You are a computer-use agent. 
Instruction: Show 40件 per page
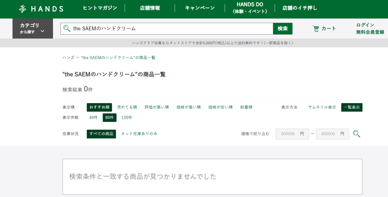[93, 118]
